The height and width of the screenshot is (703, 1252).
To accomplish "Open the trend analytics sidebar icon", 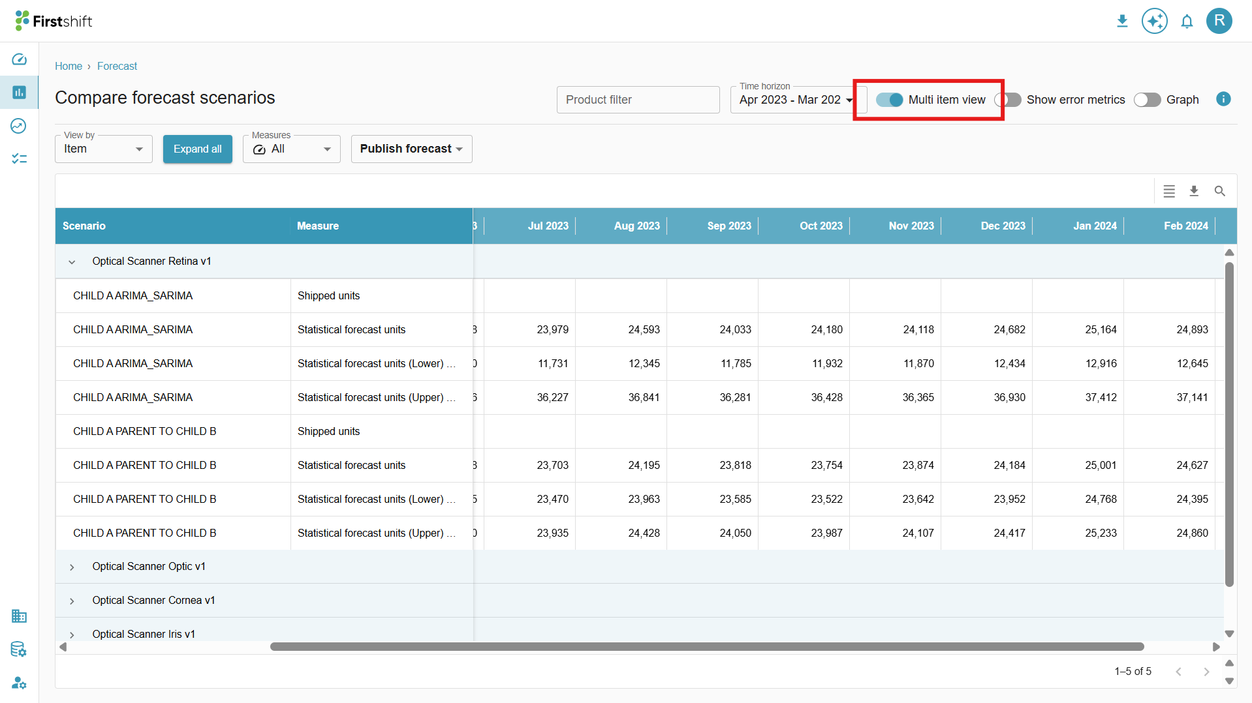I will point(19,126).
